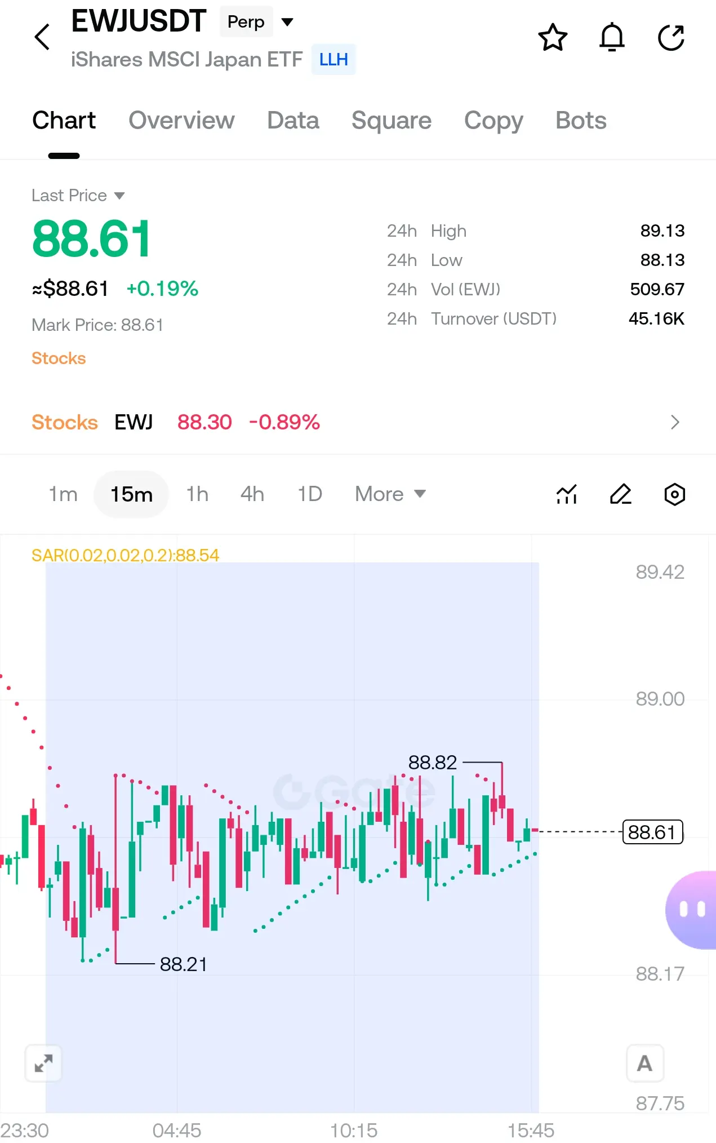Tap the Mark Price: 88.61 text
This screenshot has width=716, height=1143.
click(97, 325)
